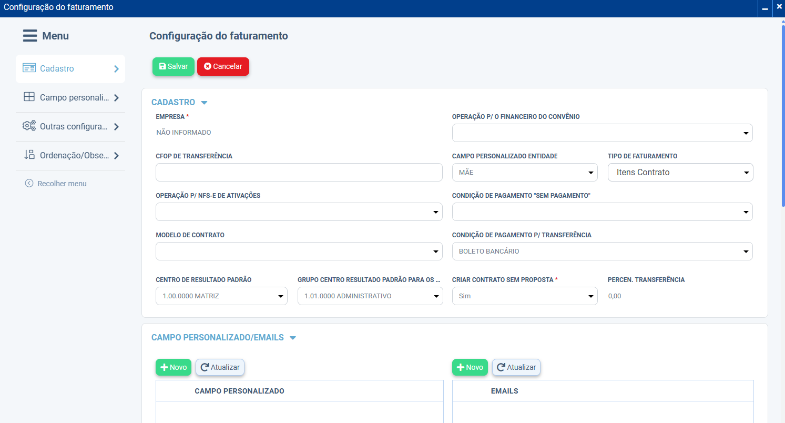
Task: Close the Configuração do faturamento window
Action: [779, 7]
